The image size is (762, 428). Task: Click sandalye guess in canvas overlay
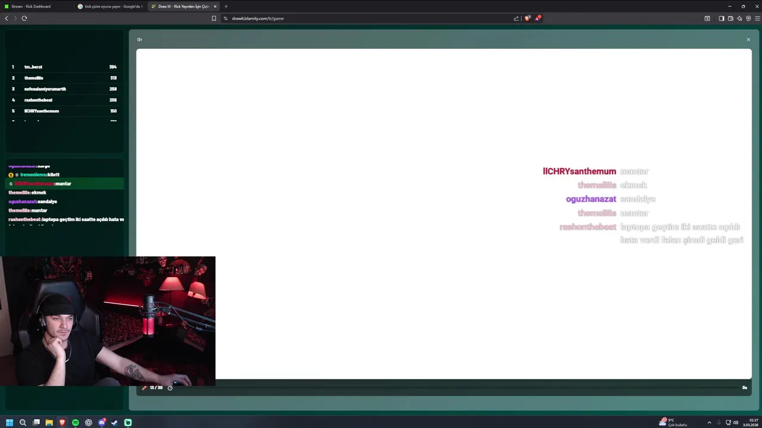click(x=638, y=199)
